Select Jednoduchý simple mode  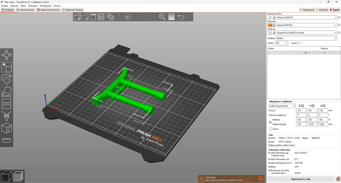click(307, 10)
